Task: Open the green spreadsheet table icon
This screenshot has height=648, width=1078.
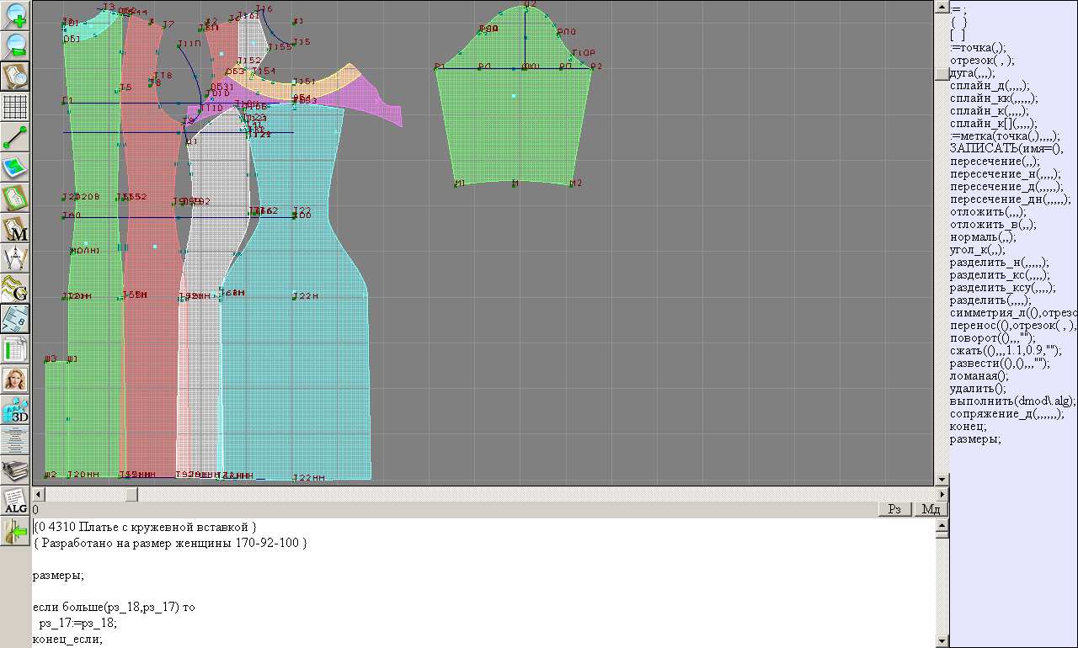Action: tap(16, 348)
